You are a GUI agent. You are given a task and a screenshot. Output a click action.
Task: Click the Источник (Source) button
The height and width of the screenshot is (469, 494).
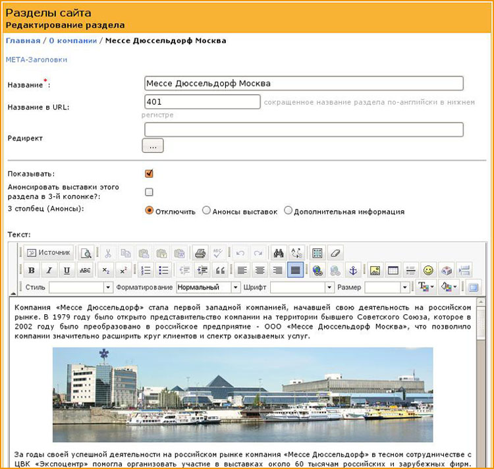coord(48,252)
